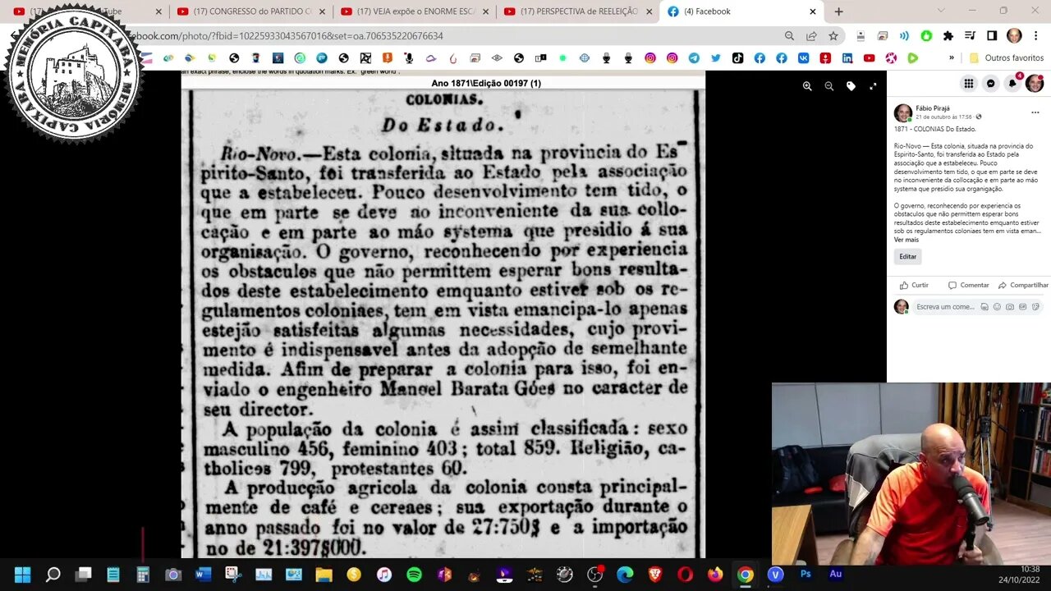Open Photoshop from the taskbar
This screenshot has height=591, width=1051.
coord(805,575)
